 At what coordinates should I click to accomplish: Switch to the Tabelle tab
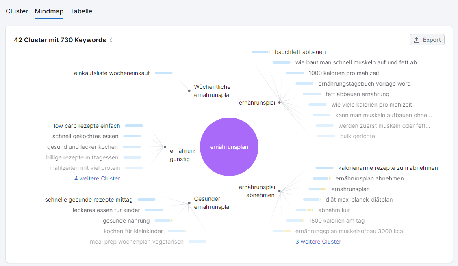tap(81, 11)
